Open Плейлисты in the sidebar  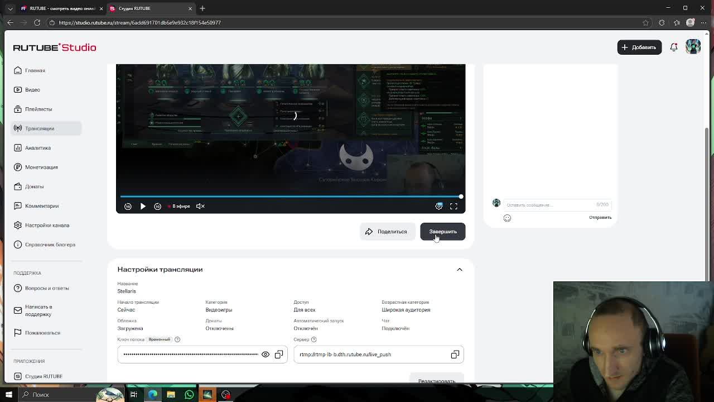pos(46,109)
